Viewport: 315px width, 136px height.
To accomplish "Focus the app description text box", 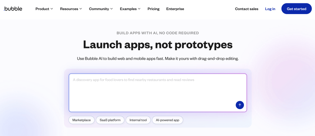I will (158, 93).
